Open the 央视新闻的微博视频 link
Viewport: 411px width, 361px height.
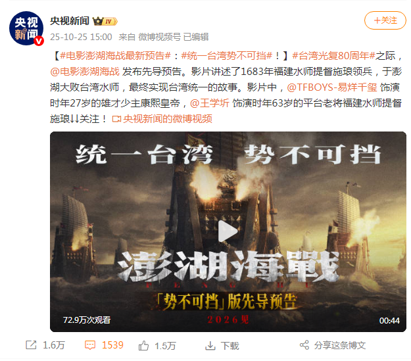pyautogui.click(x=167, y=119)
